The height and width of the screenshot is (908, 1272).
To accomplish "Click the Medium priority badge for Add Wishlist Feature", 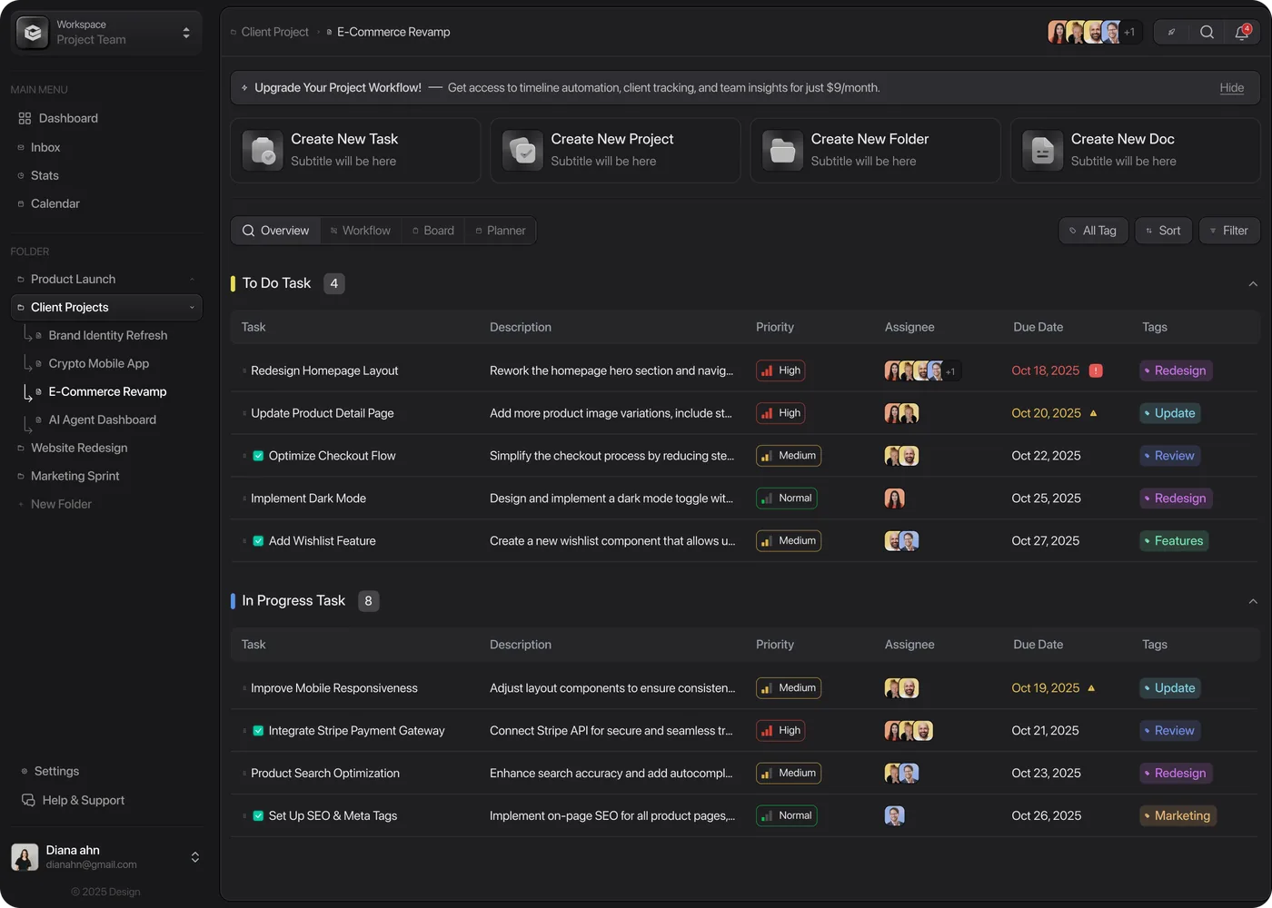I will click(x=789, y=541).
